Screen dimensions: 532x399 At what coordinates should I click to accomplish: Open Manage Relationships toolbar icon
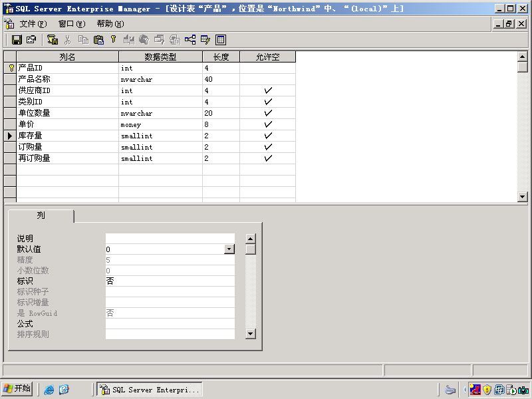pos(190,40)
